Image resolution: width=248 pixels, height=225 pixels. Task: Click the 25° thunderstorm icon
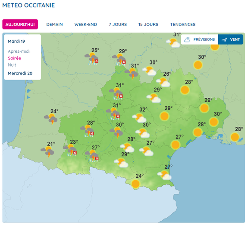click(x=91, y=59)
